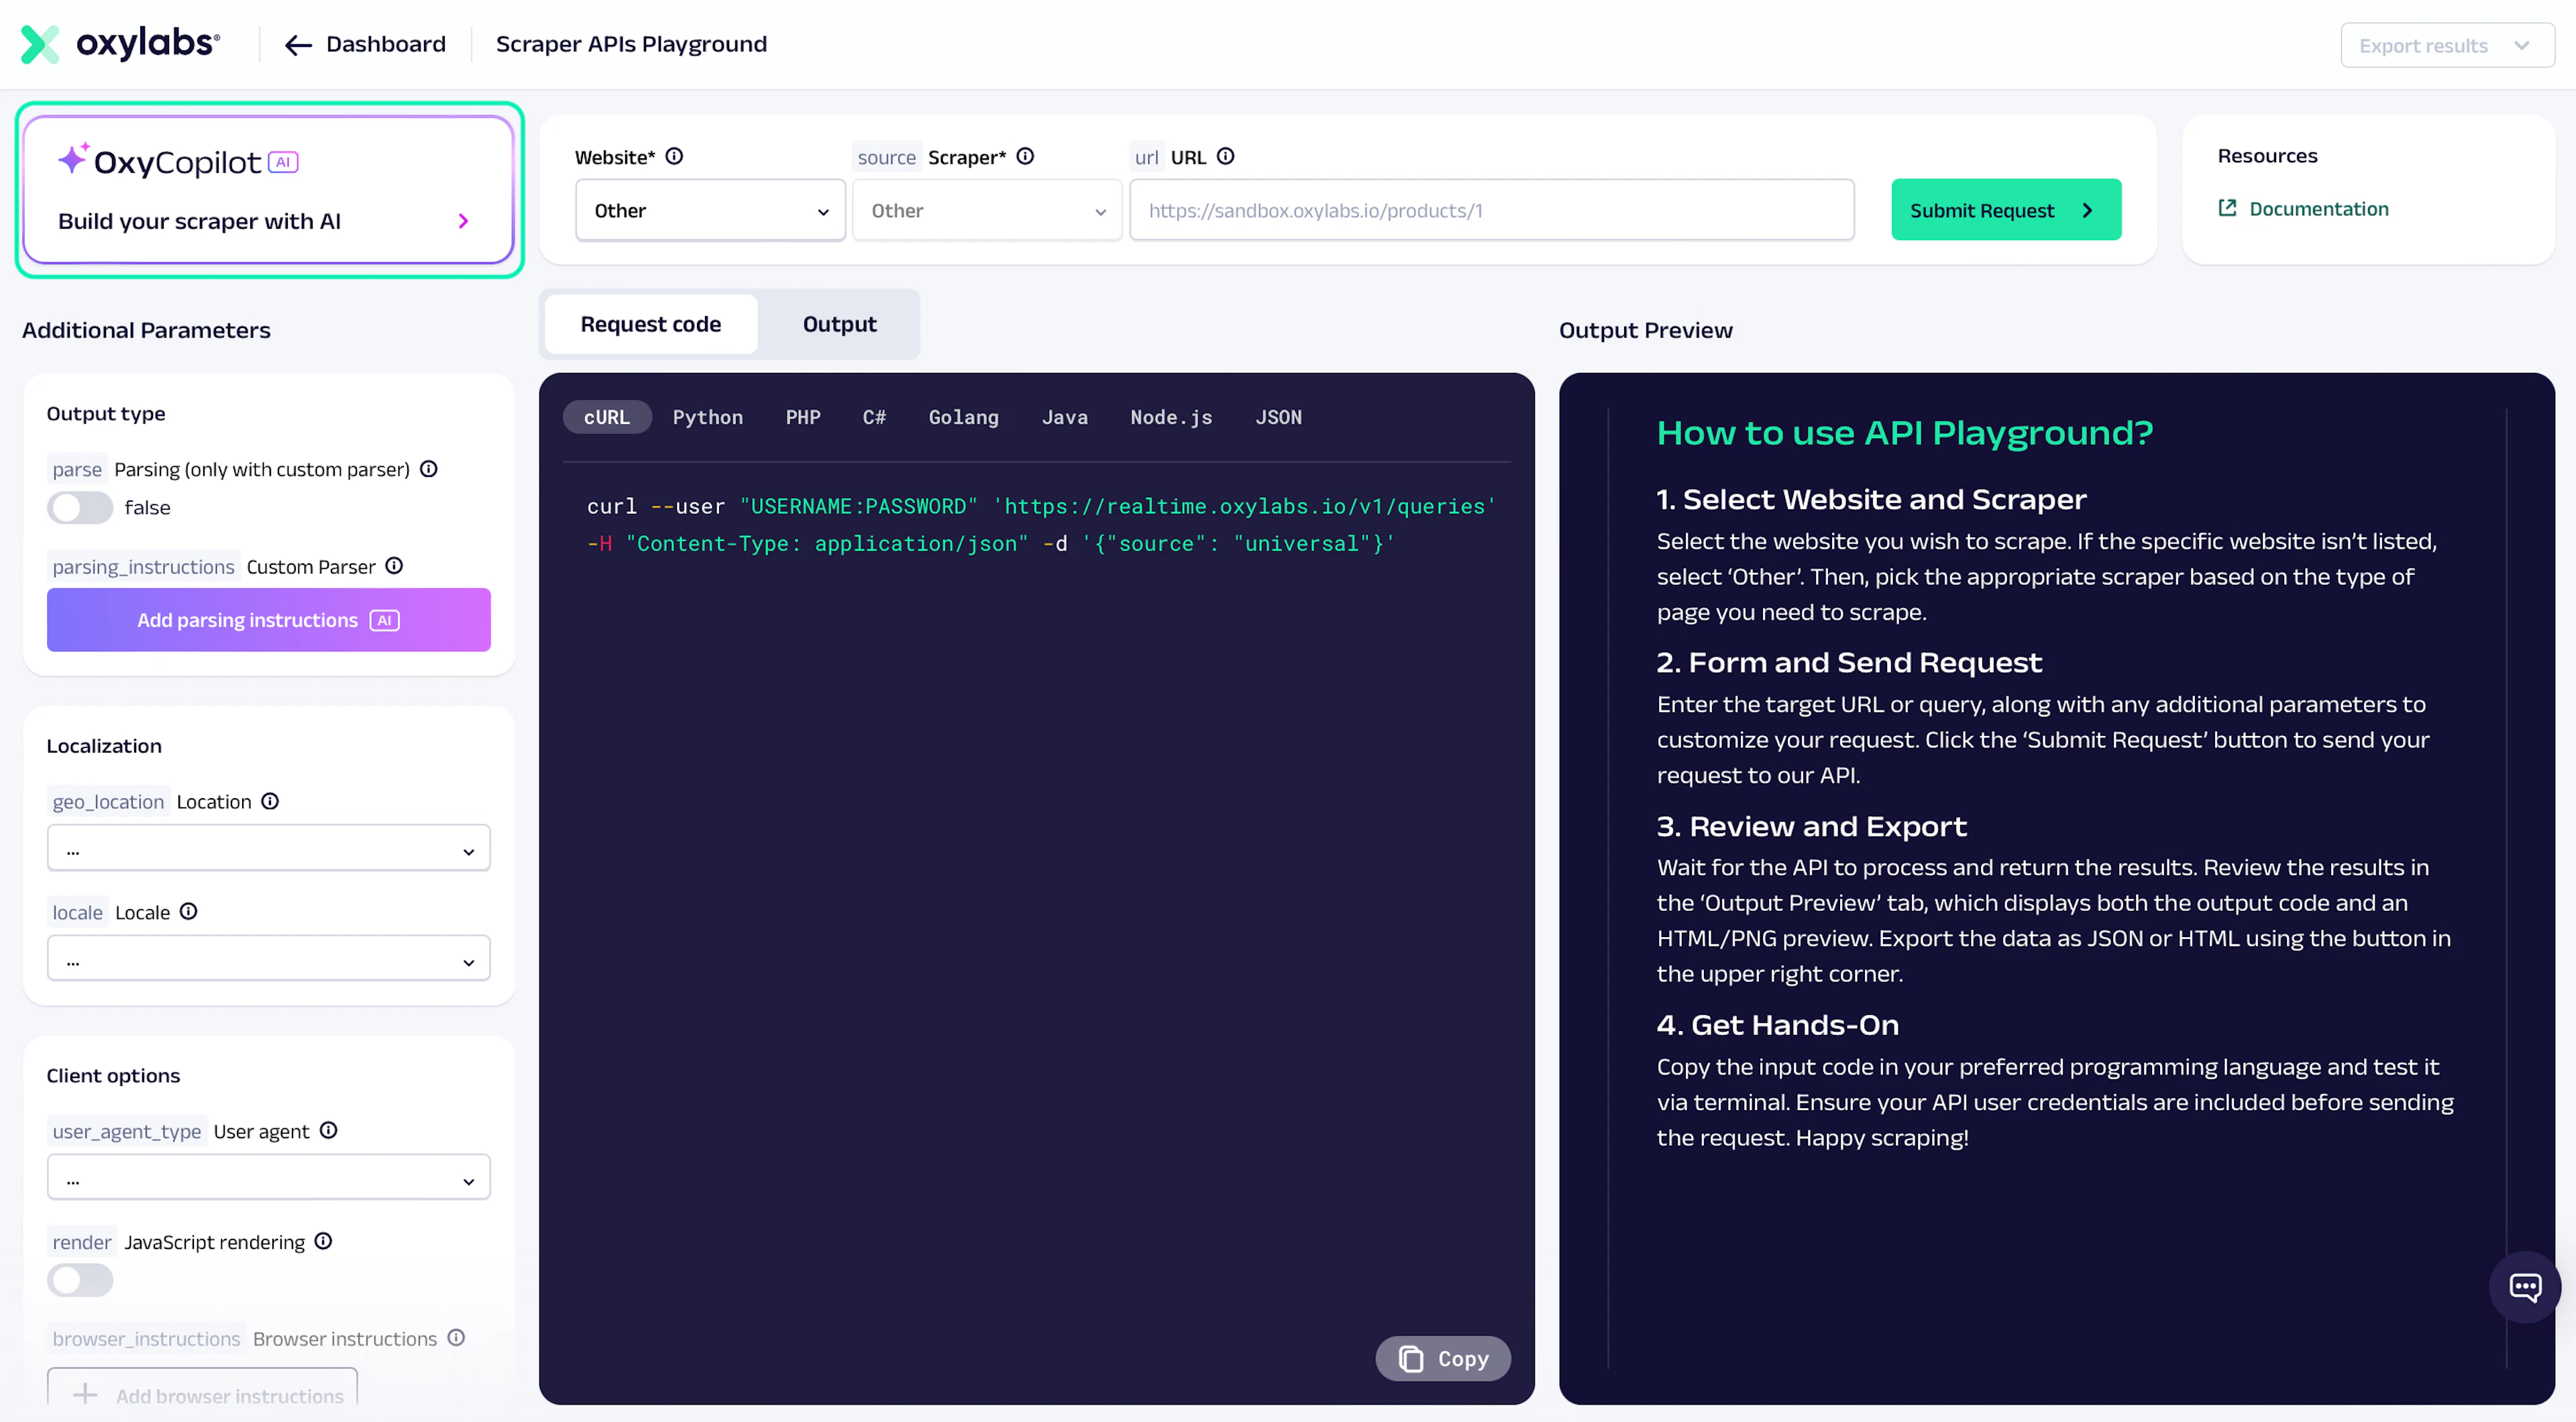Click the external link icon beside Documentation

click(2227, 208)
